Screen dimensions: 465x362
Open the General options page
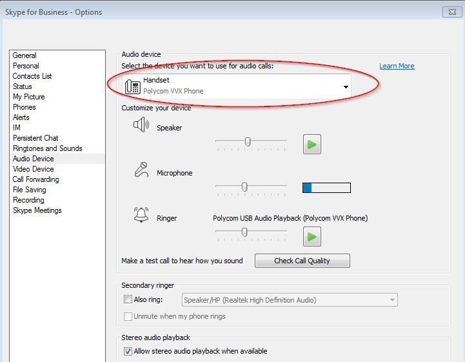pos(25,55)
